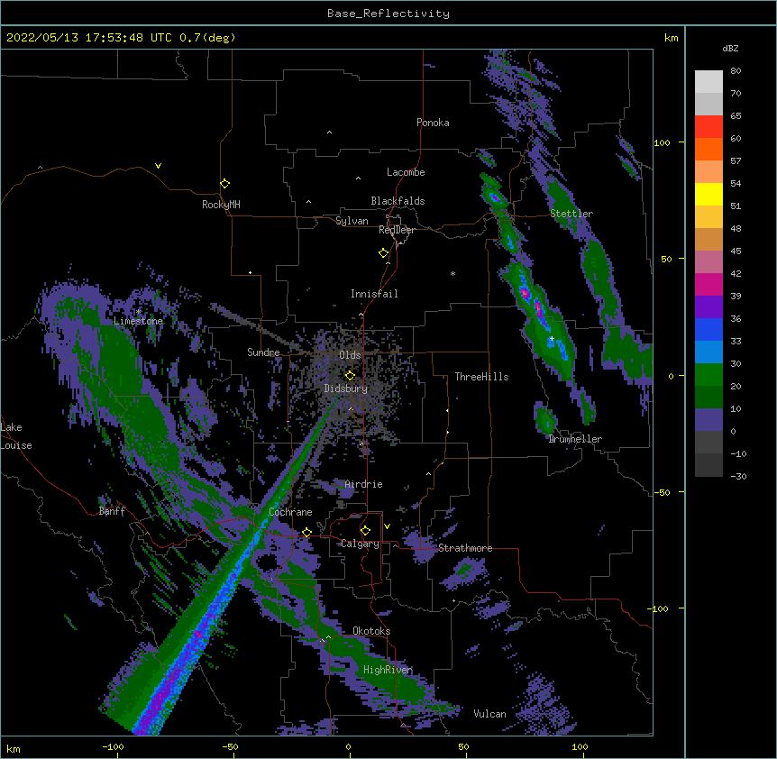Click the yellow station marker south of RedDeer

tap(383, 253)
